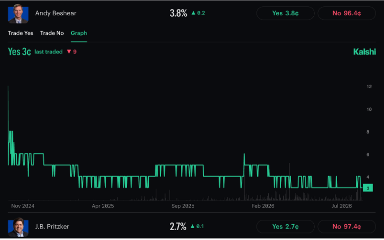The image size is (384, 240).
Task: Open J.B. Pritzker's profile photo
Action: 18,227
